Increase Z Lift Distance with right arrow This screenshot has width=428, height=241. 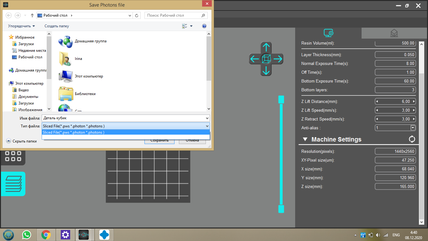414,101
